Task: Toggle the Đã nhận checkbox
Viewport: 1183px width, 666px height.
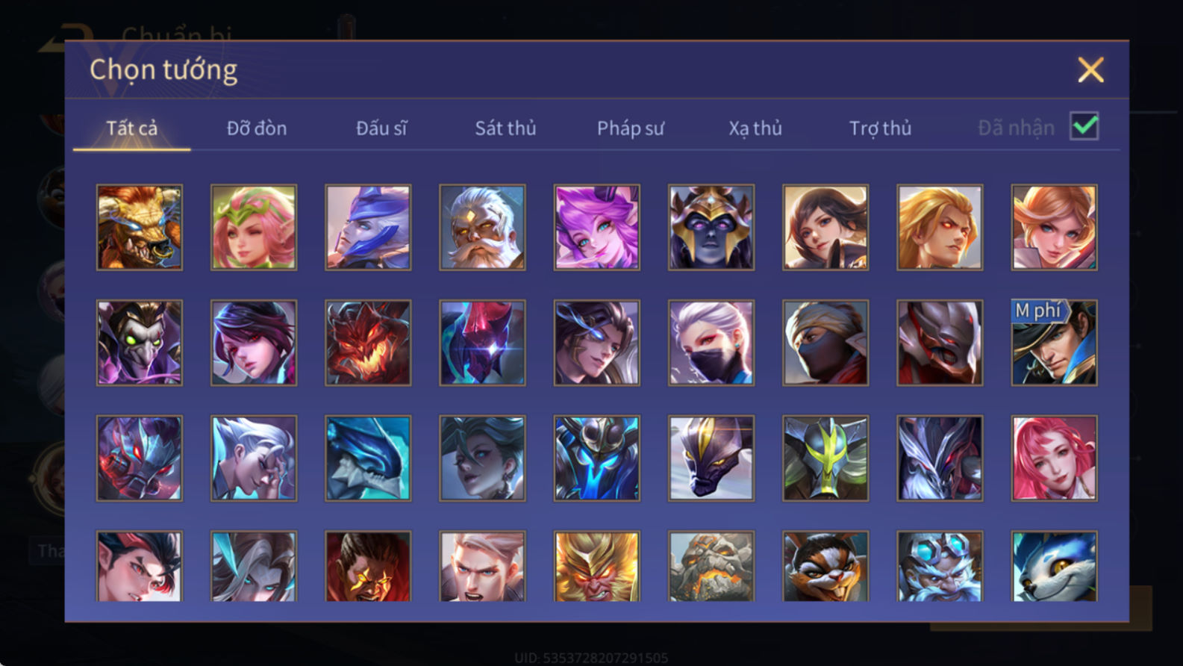Action: 1084,126
